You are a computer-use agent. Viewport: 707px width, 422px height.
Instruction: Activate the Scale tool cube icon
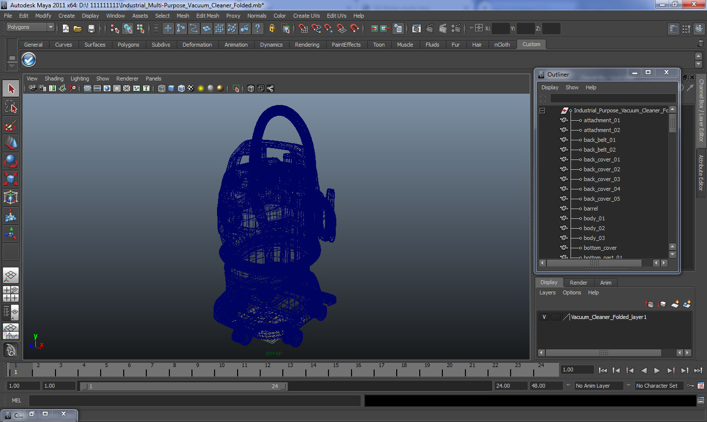click(11, 179)
